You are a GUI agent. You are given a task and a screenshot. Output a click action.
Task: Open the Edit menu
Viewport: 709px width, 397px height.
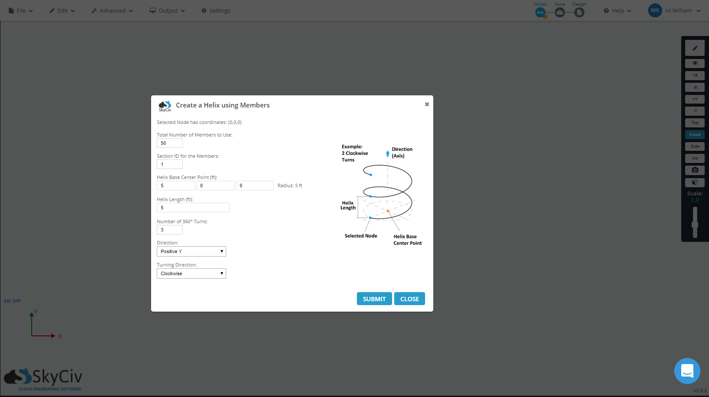click(62, 10)
